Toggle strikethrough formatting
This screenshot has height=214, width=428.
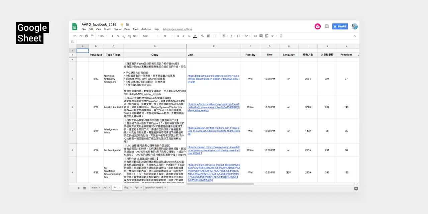point(189,36)
